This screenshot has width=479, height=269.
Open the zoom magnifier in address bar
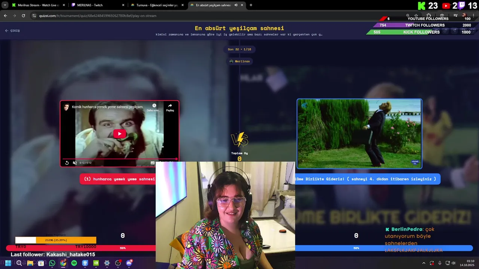point(408,16)
